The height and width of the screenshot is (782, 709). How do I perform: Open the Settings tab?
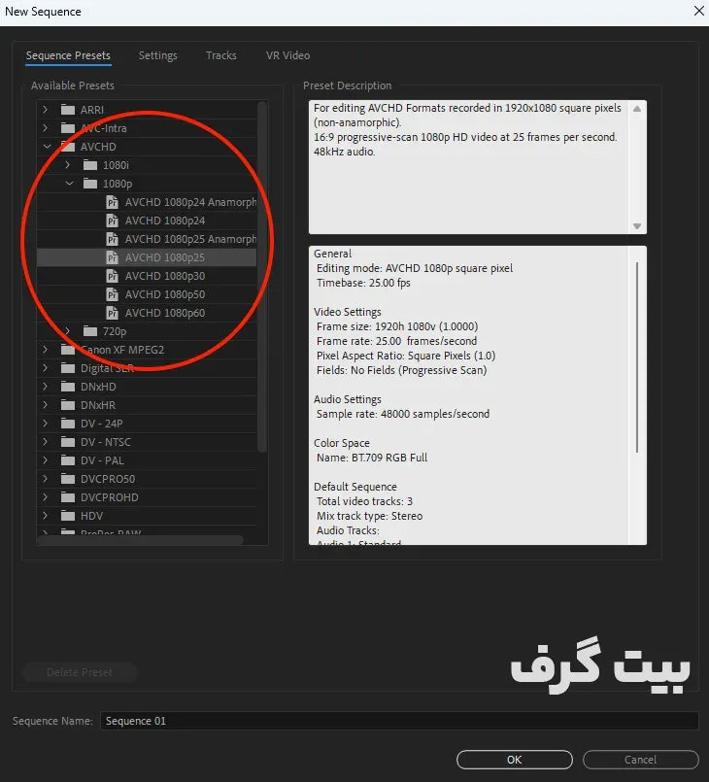158,55
